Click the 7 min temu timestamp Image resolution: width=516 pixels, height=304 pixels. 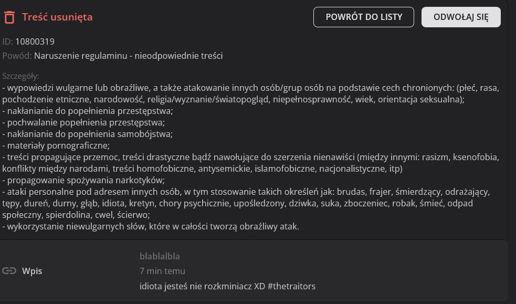pyautogui.click(x=162, y=271)
